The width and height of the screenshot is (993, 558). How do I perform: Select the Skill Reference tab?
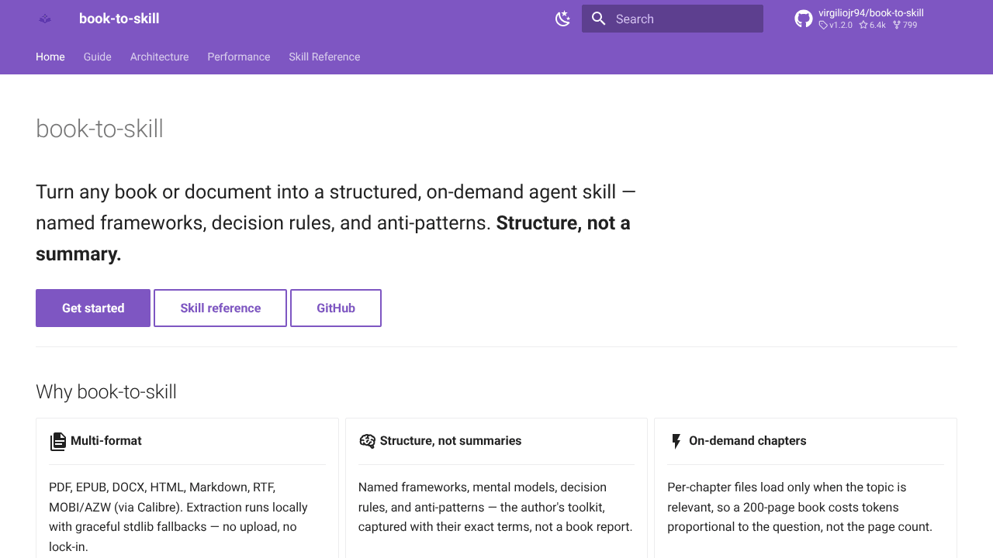324,57
